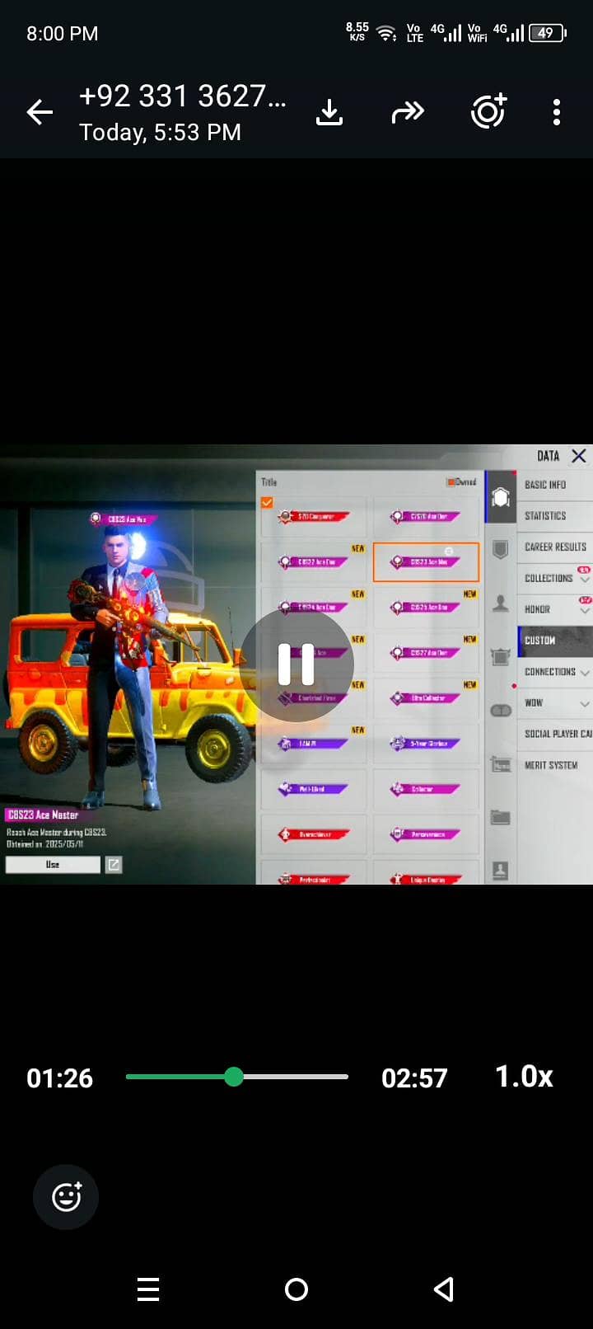Go back using the arrow icon

(40, 112)
